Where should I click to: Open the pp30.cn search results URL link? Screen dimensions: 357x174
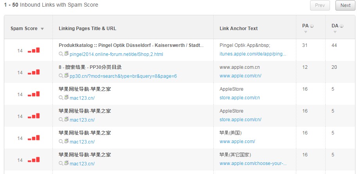pos(123,76)
